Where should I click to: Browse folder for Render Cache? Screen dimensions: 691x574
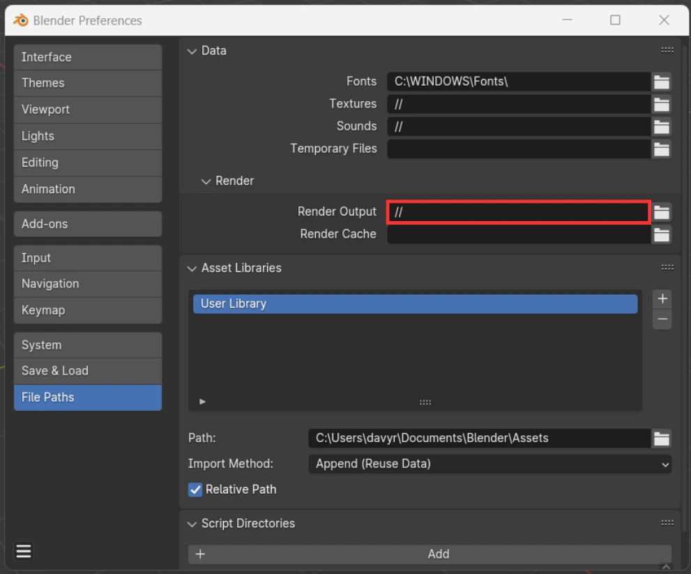tap(662, 234)
